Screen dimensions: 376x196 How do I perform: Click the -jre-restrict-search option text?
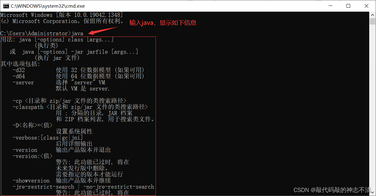[x=43, y=187]
